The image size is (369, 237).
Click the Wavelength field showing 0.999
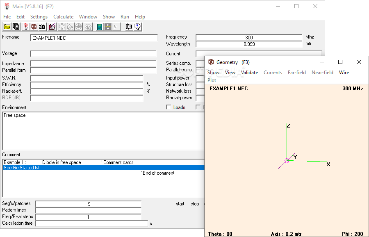point(249,44)
